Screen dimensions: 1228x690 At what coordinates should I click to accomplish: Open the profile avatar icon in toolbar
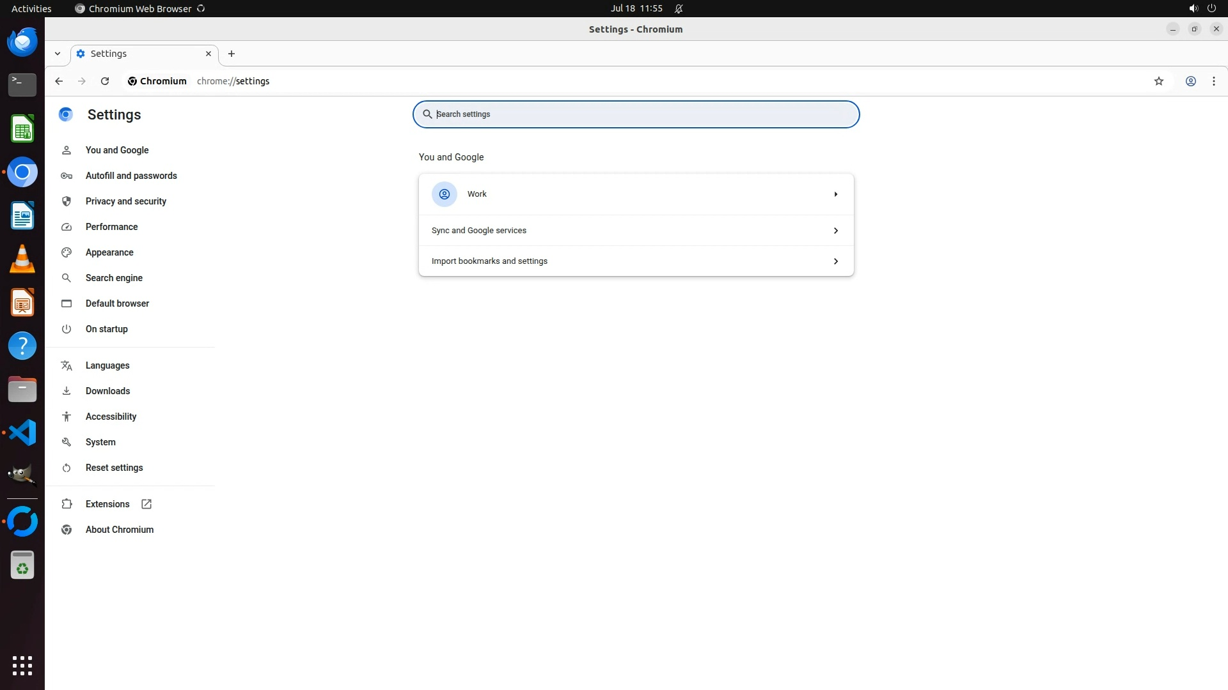1190,81
